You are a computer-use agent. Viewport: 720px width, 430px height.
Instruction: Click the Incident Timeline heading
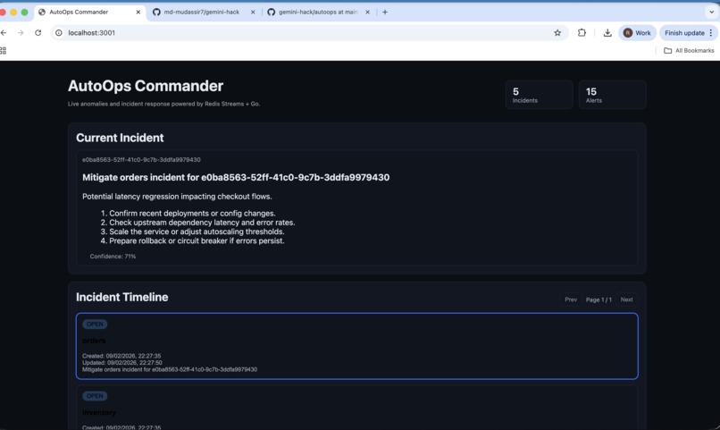pos(122,297)
